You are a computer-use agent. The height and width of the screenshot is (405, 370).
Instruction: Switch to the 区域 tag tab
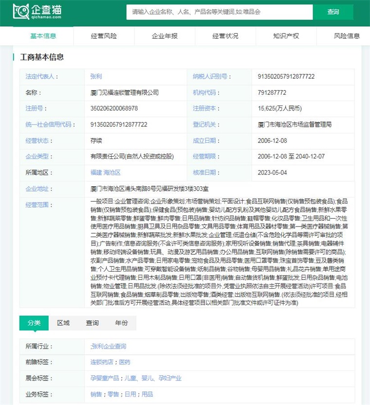tap(63, 323)
